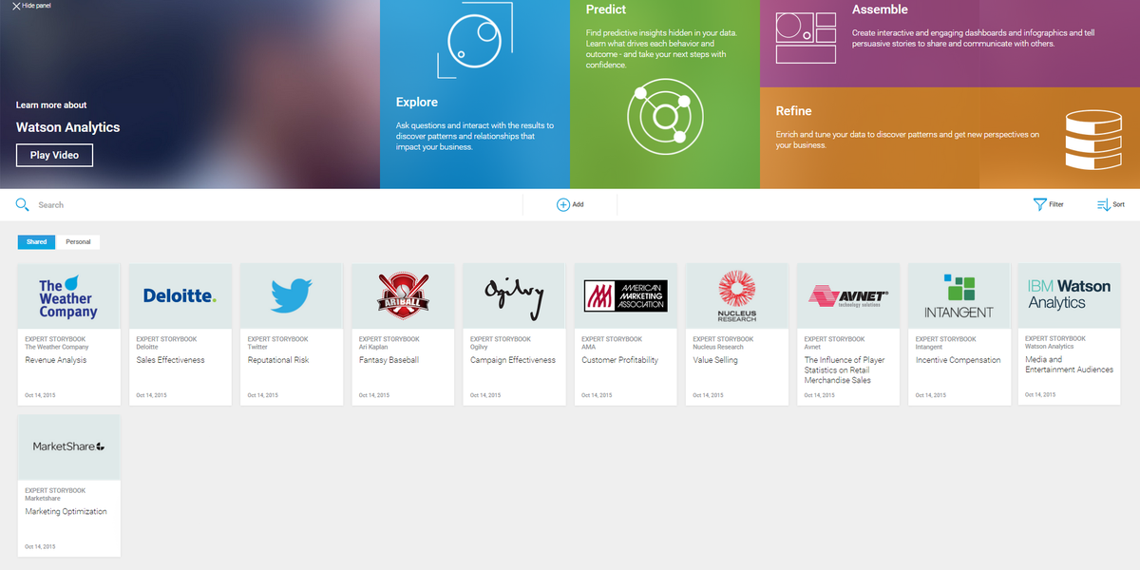The image size is (1140, 570).
Task: Open the MarketShare logo thumbnail
Action: click(69, 446)
